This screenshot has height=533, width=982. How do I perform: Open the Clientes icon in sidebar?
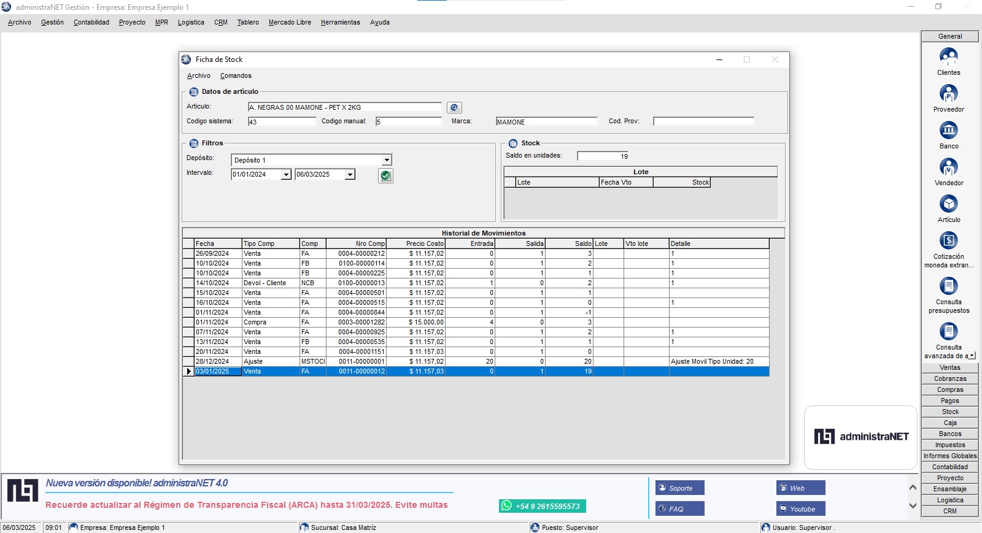pyautogui.click(x=948, y=57)
